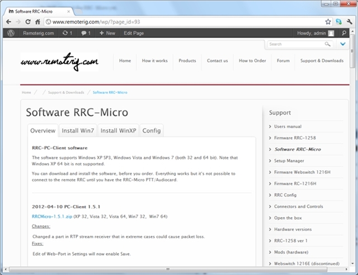Screen dimensions: 358x275
Task: Click the browser forward arrow
Action: pos(18,22)
